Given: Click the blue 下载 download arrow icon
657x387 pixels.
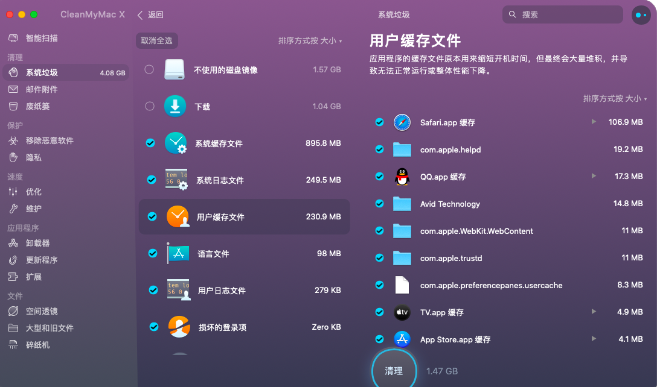Looking at the screenshot, I should (175, 106).
